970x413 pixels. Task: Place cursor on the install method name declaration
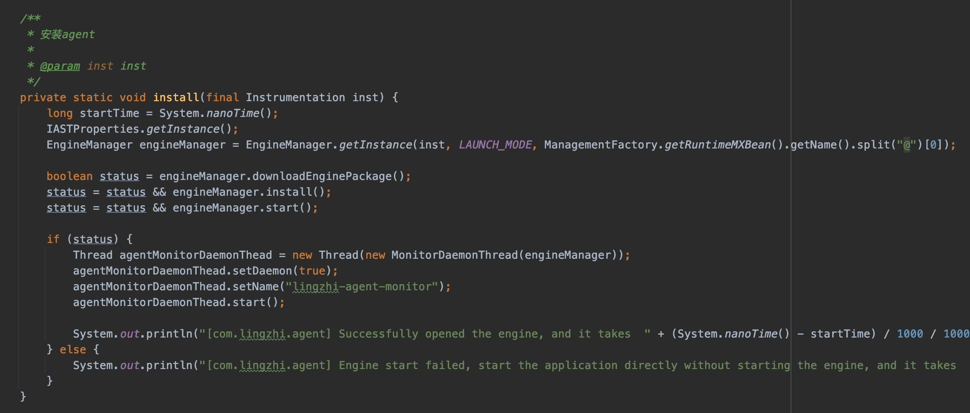[x=176, y=97]
